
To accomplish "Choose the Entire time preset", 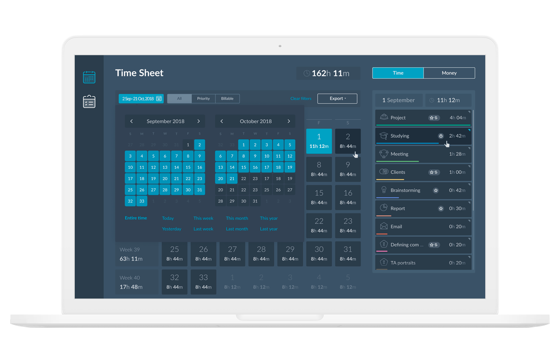I will click(136, 218).
